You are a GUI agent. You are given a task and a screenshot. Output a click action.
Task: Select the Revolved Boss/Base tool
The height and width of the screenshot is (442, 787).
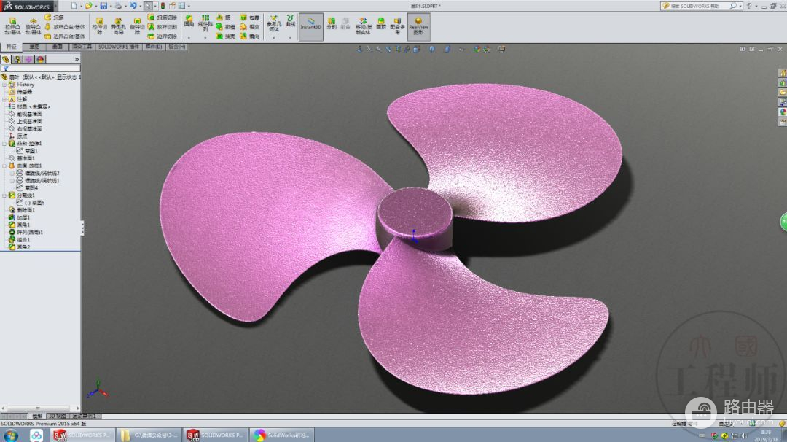[33, 25]
